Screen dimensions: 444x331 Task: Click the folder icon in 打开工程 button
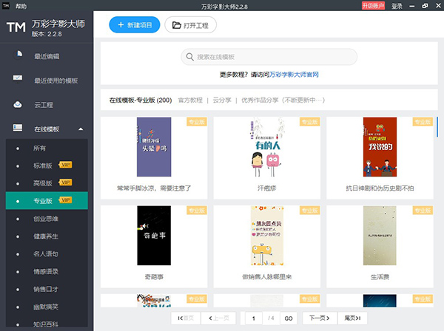tap(177, 25)
